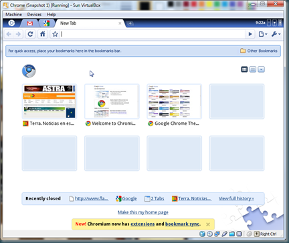This screenshot has width=289, height=243.
Task: Open the bookmark sync link
Action: click(182, 224)
